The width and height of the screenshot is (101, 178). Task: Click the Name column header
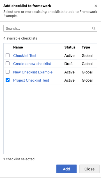(x=18, y=47)
